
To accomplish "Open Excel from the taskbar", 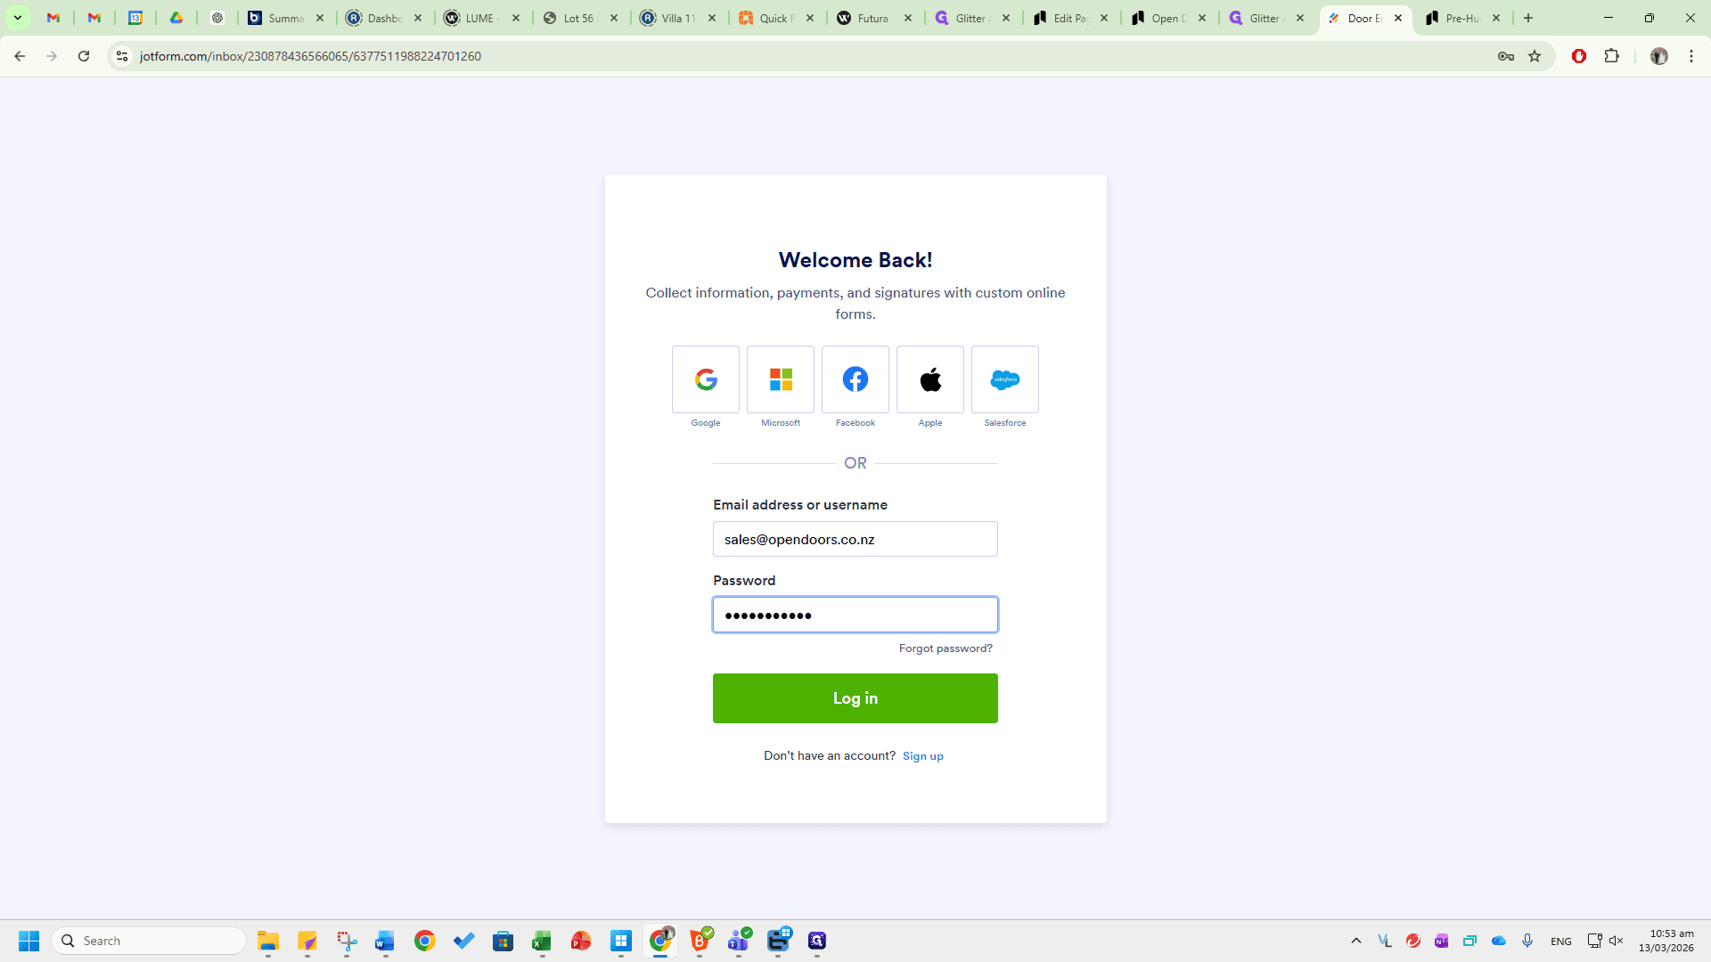I will point(542,941).
